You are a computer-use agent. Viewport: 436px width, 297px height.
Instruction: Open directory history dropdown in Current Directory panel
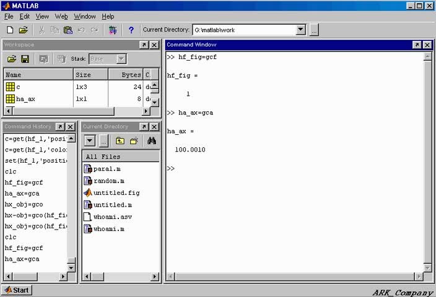[90, 141]
